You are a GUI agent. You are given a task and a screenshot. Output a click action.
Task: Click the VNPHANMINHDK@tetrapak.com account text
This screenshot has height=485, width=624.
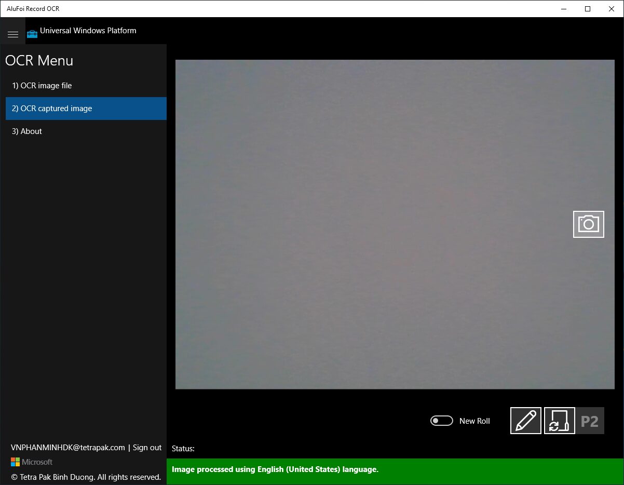point(68,448)
